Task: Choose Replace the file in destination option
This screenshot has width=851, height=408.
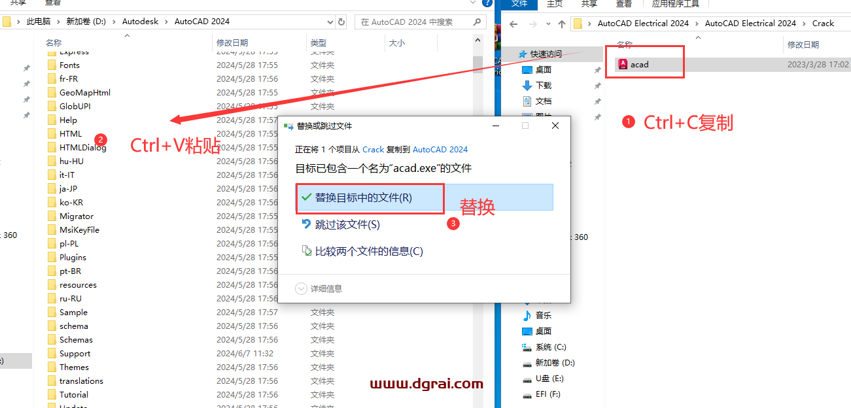Action: (425, 197)
